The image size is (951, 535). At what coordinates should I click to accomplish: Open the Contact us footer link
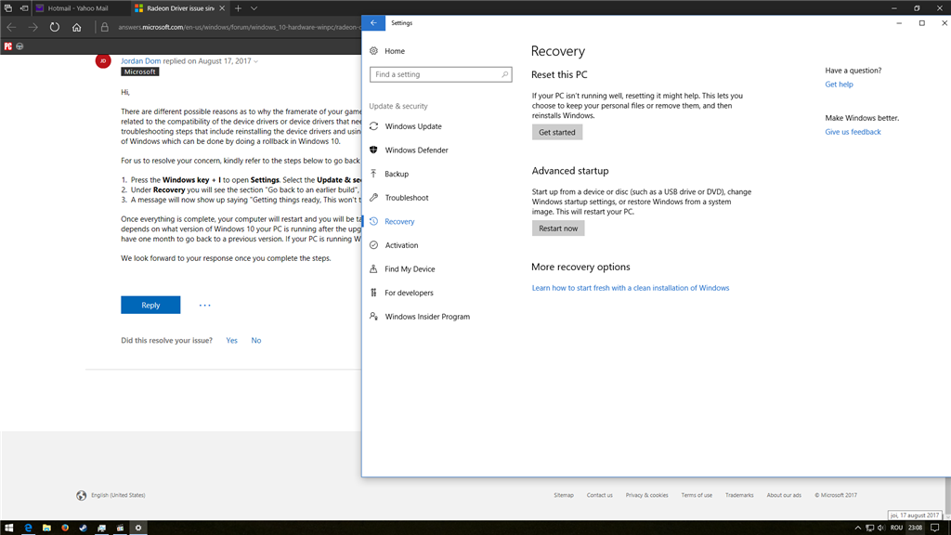point(599,495)
